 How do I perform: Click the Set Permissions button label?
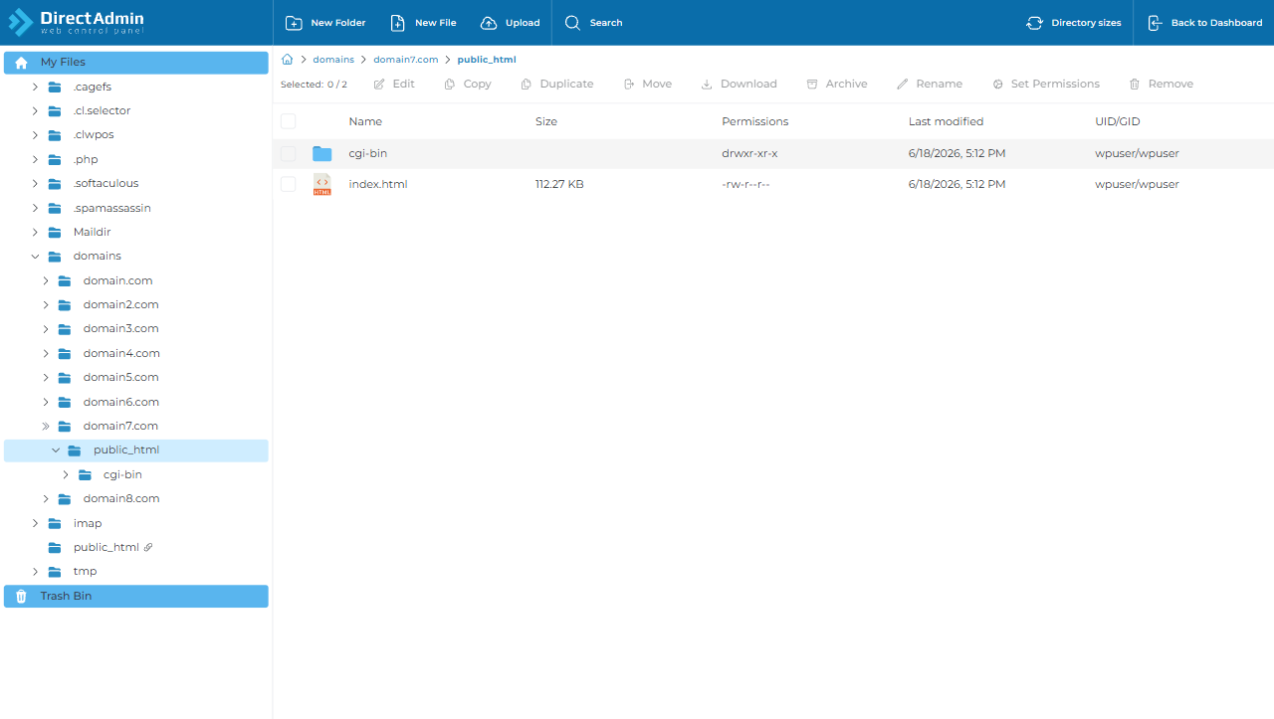(x=1055, y=85)
